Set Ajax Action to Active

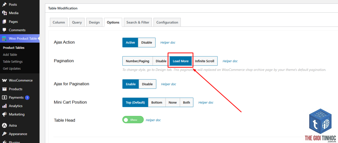click(130, 43)
